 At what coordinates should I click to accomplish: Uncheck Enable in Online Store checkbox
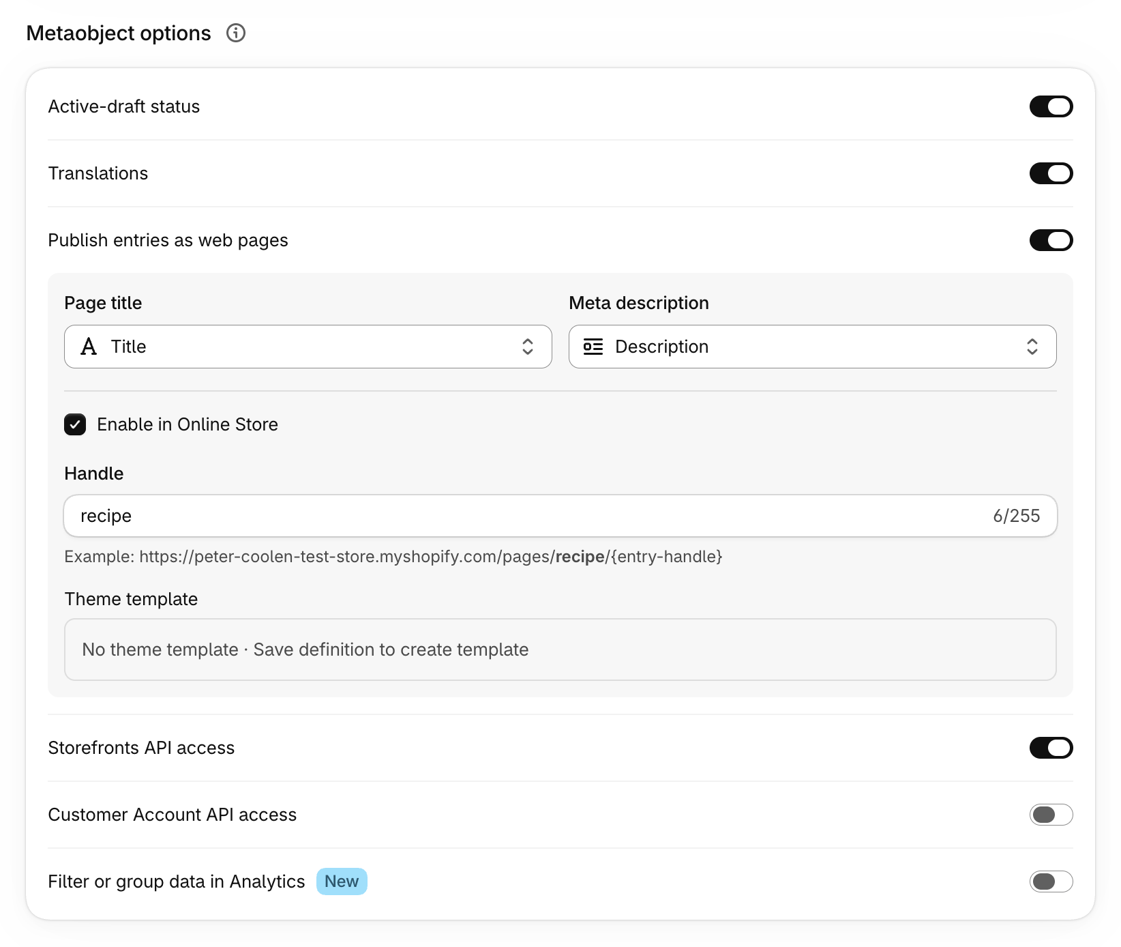tap(75, 424)
